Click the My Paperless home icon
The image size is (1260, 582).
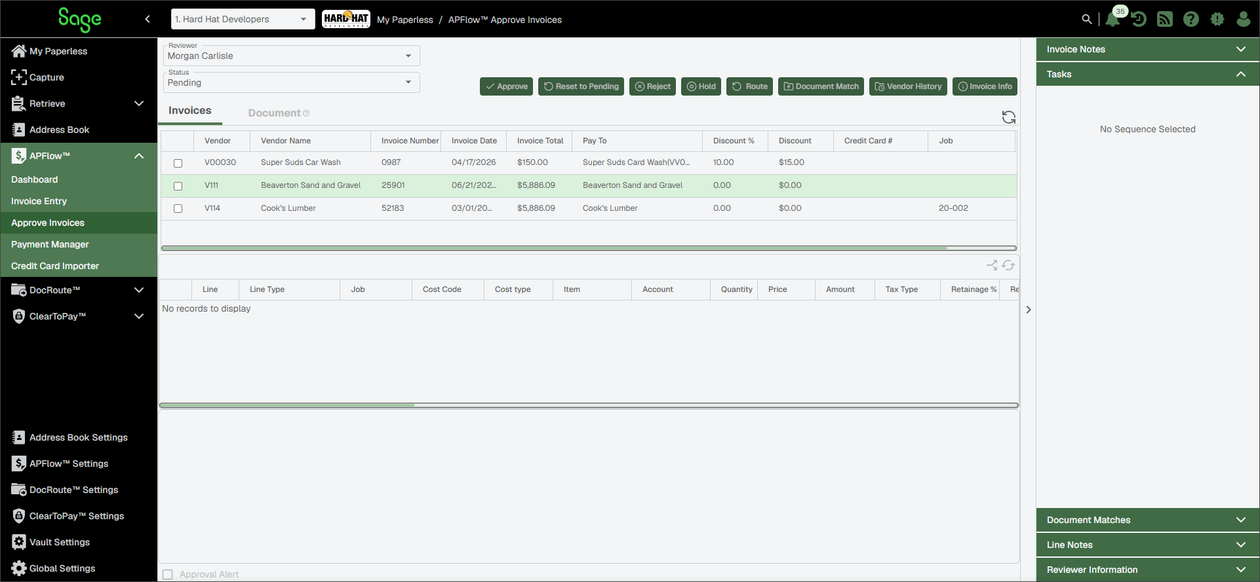(x=19, y=51)
